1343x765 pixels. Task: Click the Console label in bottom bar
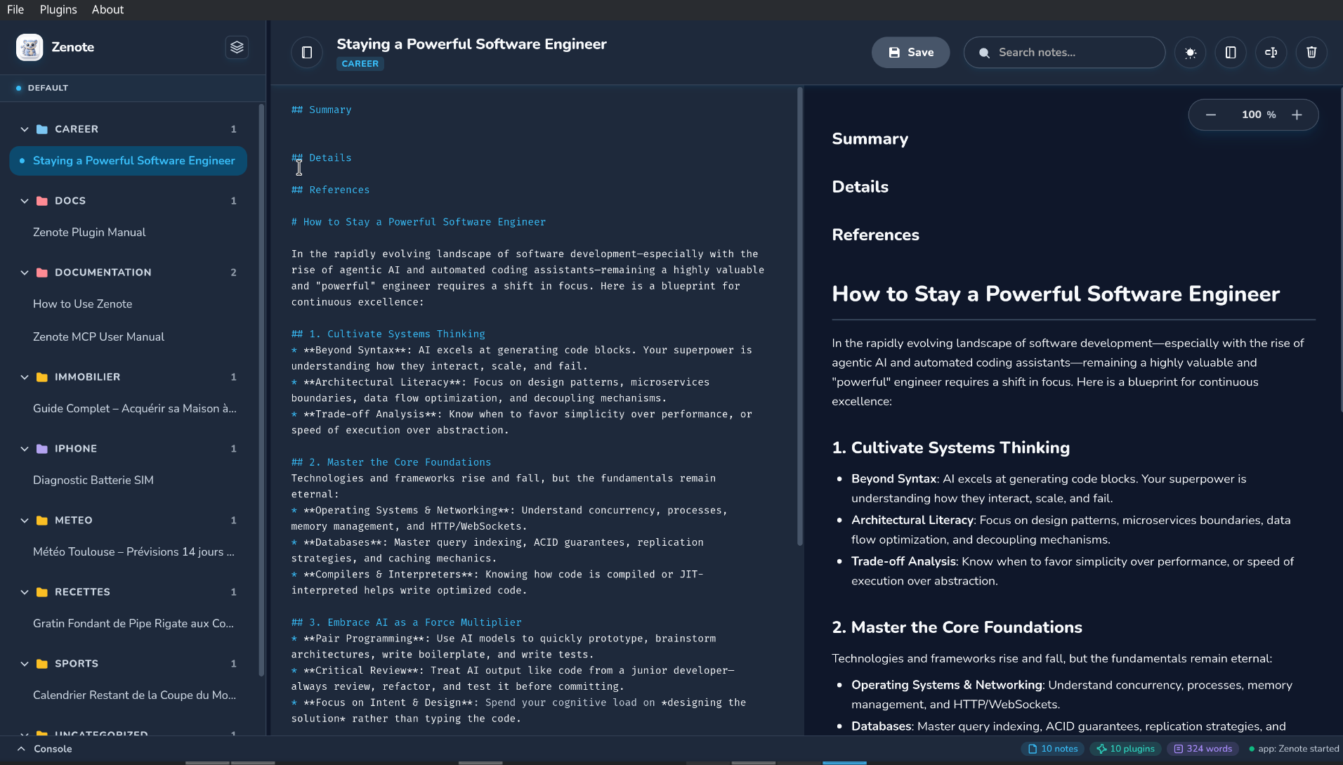53,749
